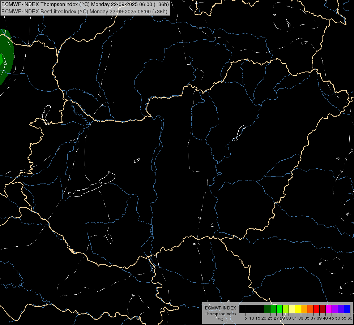
Task: Click the 'ECMWF-INDEX BestLiftedIndex' title line
Action: tap(85, 12)
